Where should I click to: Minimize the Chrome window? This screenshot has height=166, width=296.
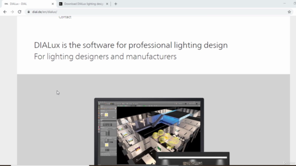tap(284, 3)
